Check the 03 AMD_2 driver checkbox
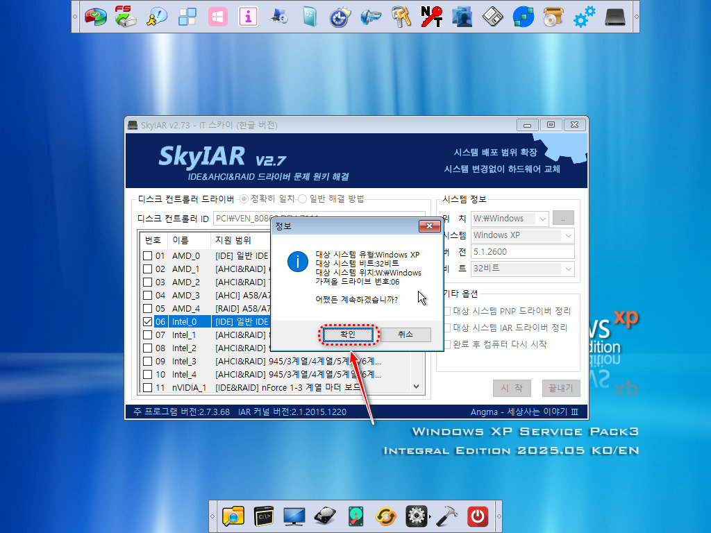Image resolution: width=711 pixels, height=533 pixels. click(x=147, y=282)
